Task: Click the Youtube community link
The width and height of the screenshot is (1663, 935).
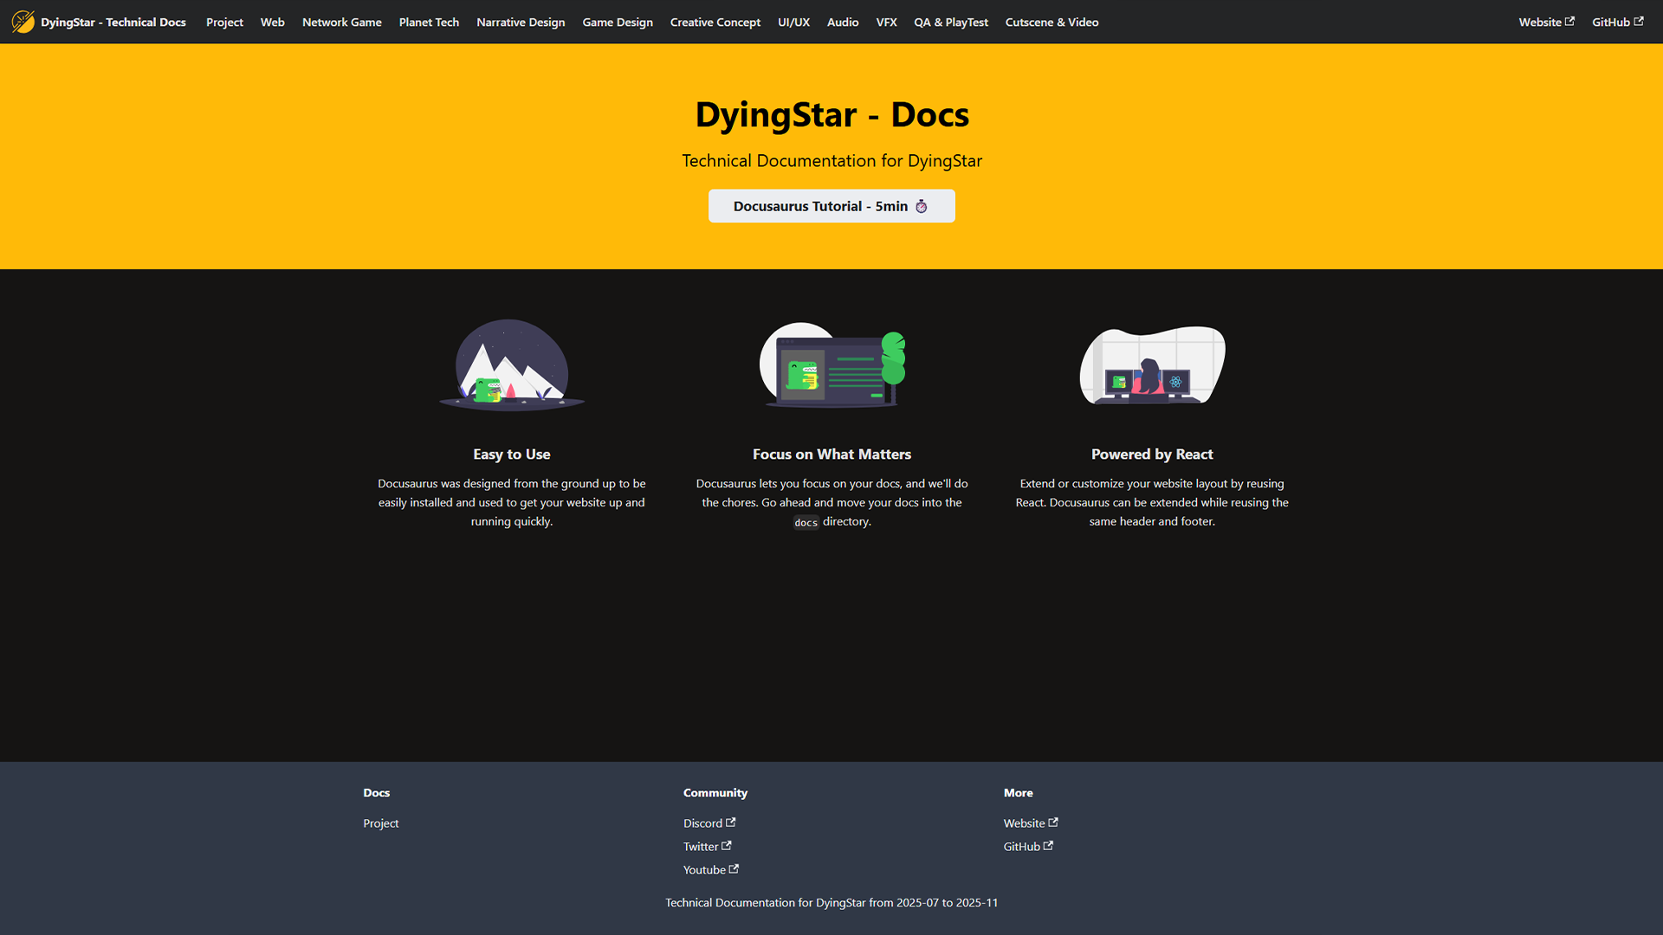Action: (704, 869)
